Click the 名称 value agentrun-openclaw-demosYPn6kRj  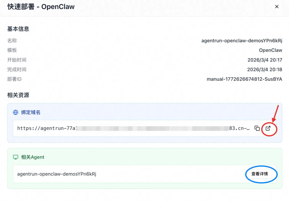[242, 41]
